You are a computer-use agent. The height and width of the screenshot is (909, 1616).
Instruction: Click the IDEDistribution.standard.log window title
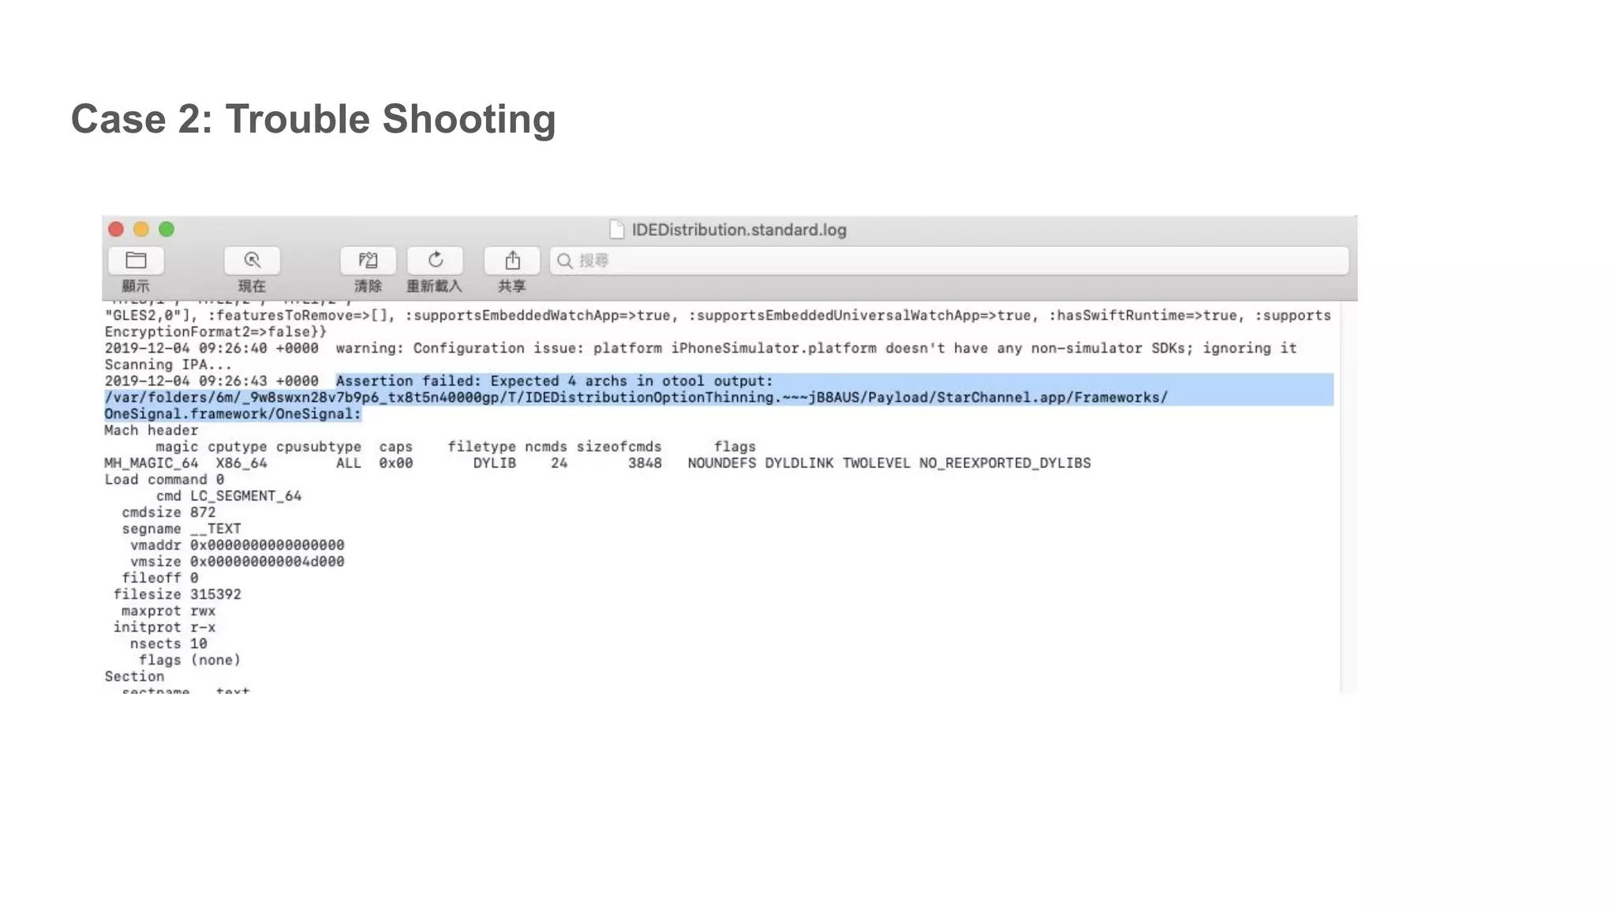739,230
